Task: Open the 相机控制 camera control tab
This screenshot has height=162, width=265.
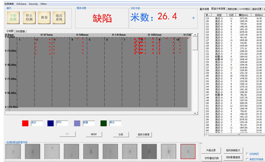Action: [x=232, y=9]
